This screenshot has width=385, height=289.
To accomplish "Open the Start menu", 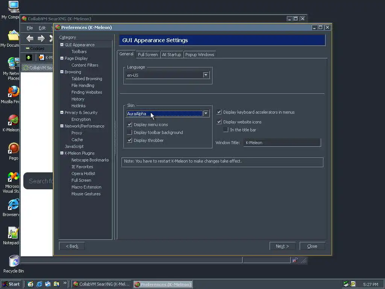I will tap(11, 284).
